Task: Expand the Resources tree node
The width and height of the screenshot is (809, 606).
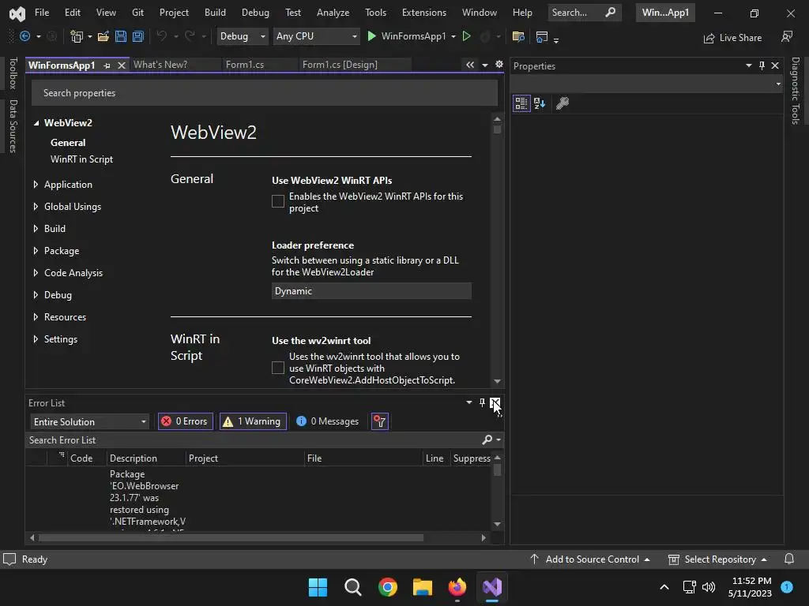Action: coord(36,317)
